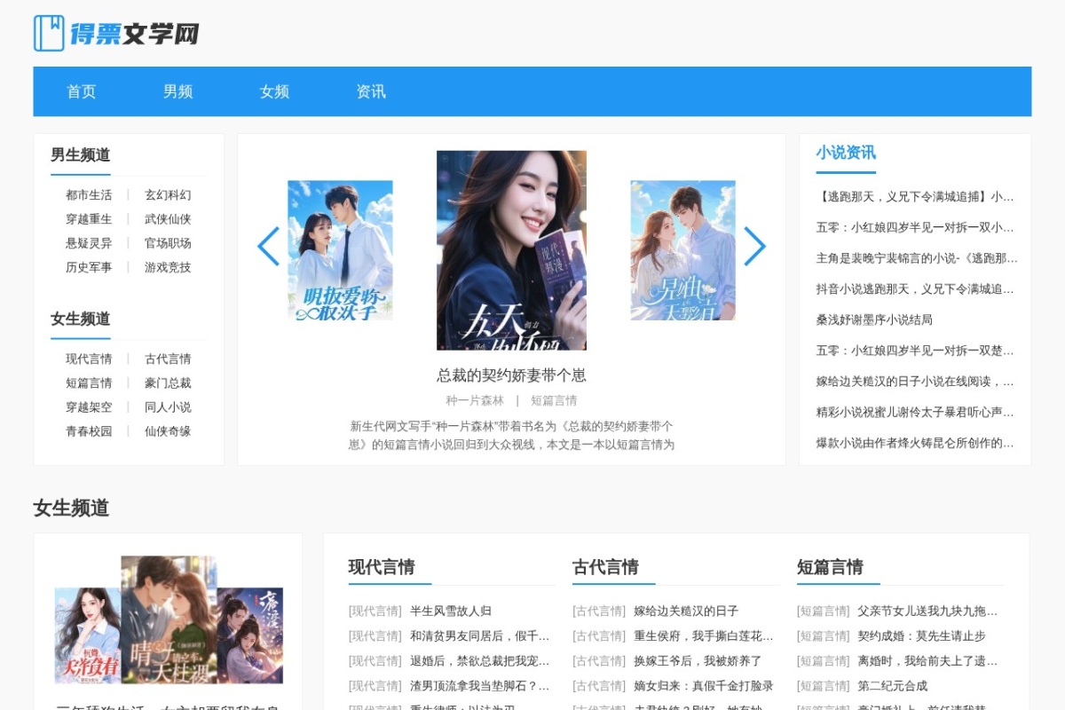
Task: Open right carousel book cover
Action: click(683, 250)
